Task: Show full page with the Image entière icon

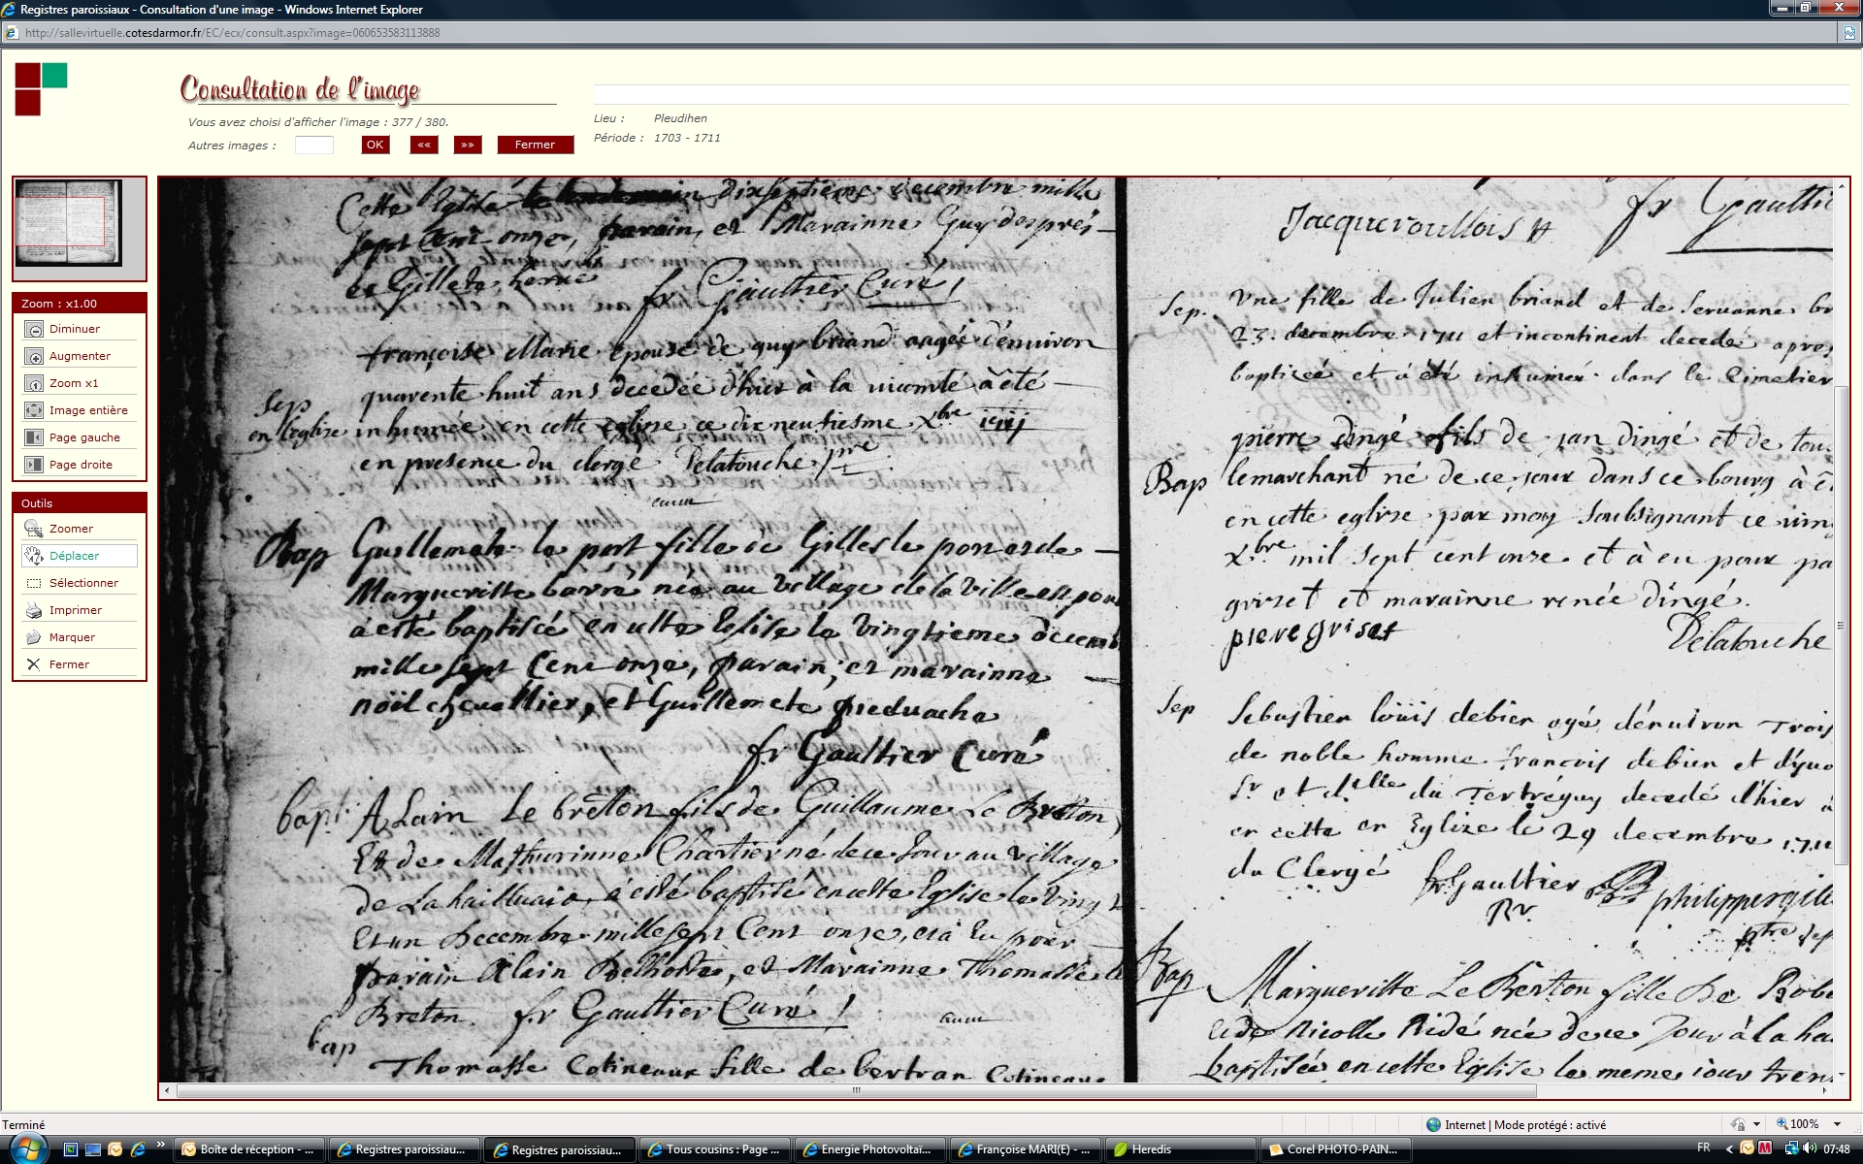Action: click(34, 410)
